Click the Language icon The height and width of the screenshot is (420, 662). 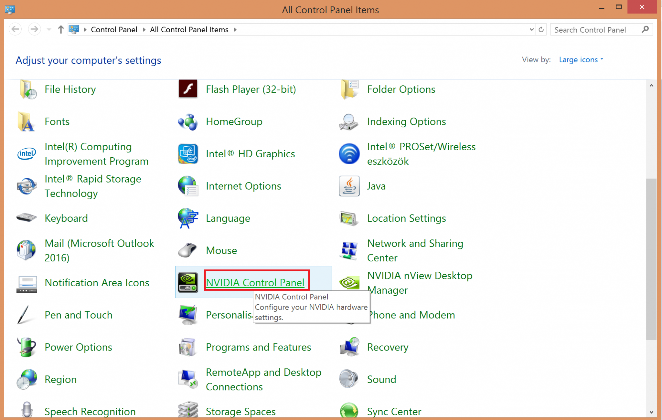point(188,218)
